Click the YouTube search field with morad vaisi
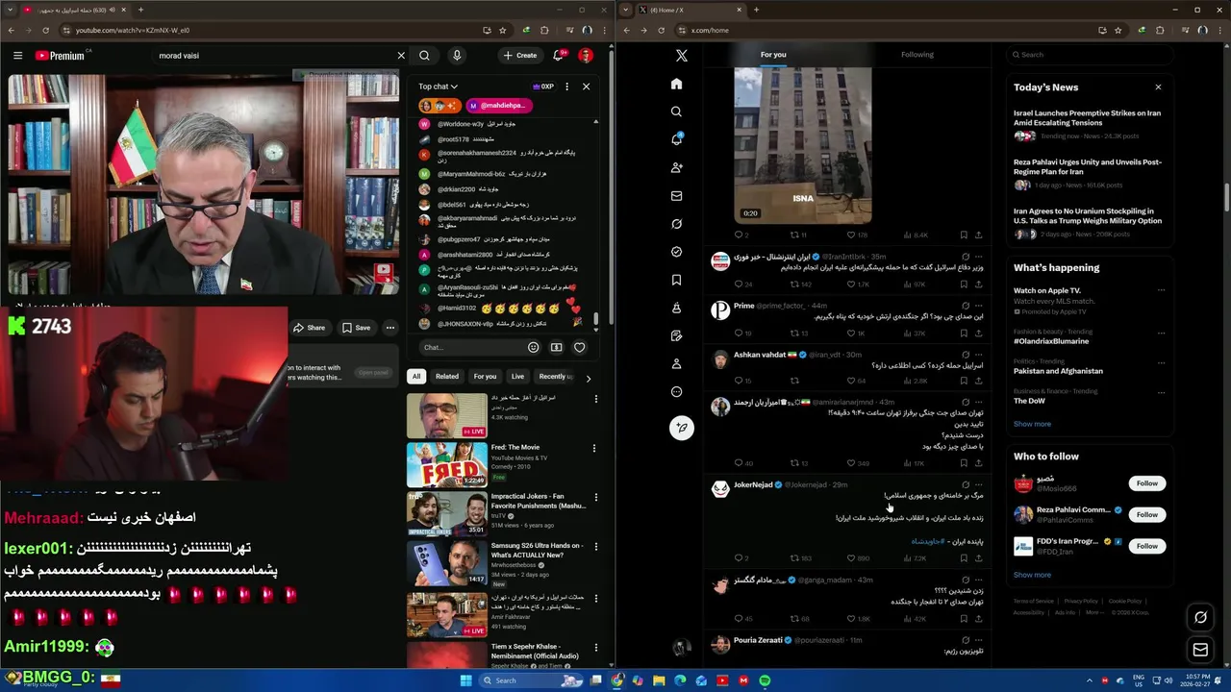 pos(274,56)
